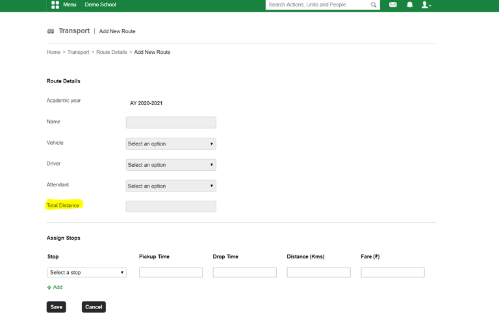Click the Fare input field

[392, 272]
